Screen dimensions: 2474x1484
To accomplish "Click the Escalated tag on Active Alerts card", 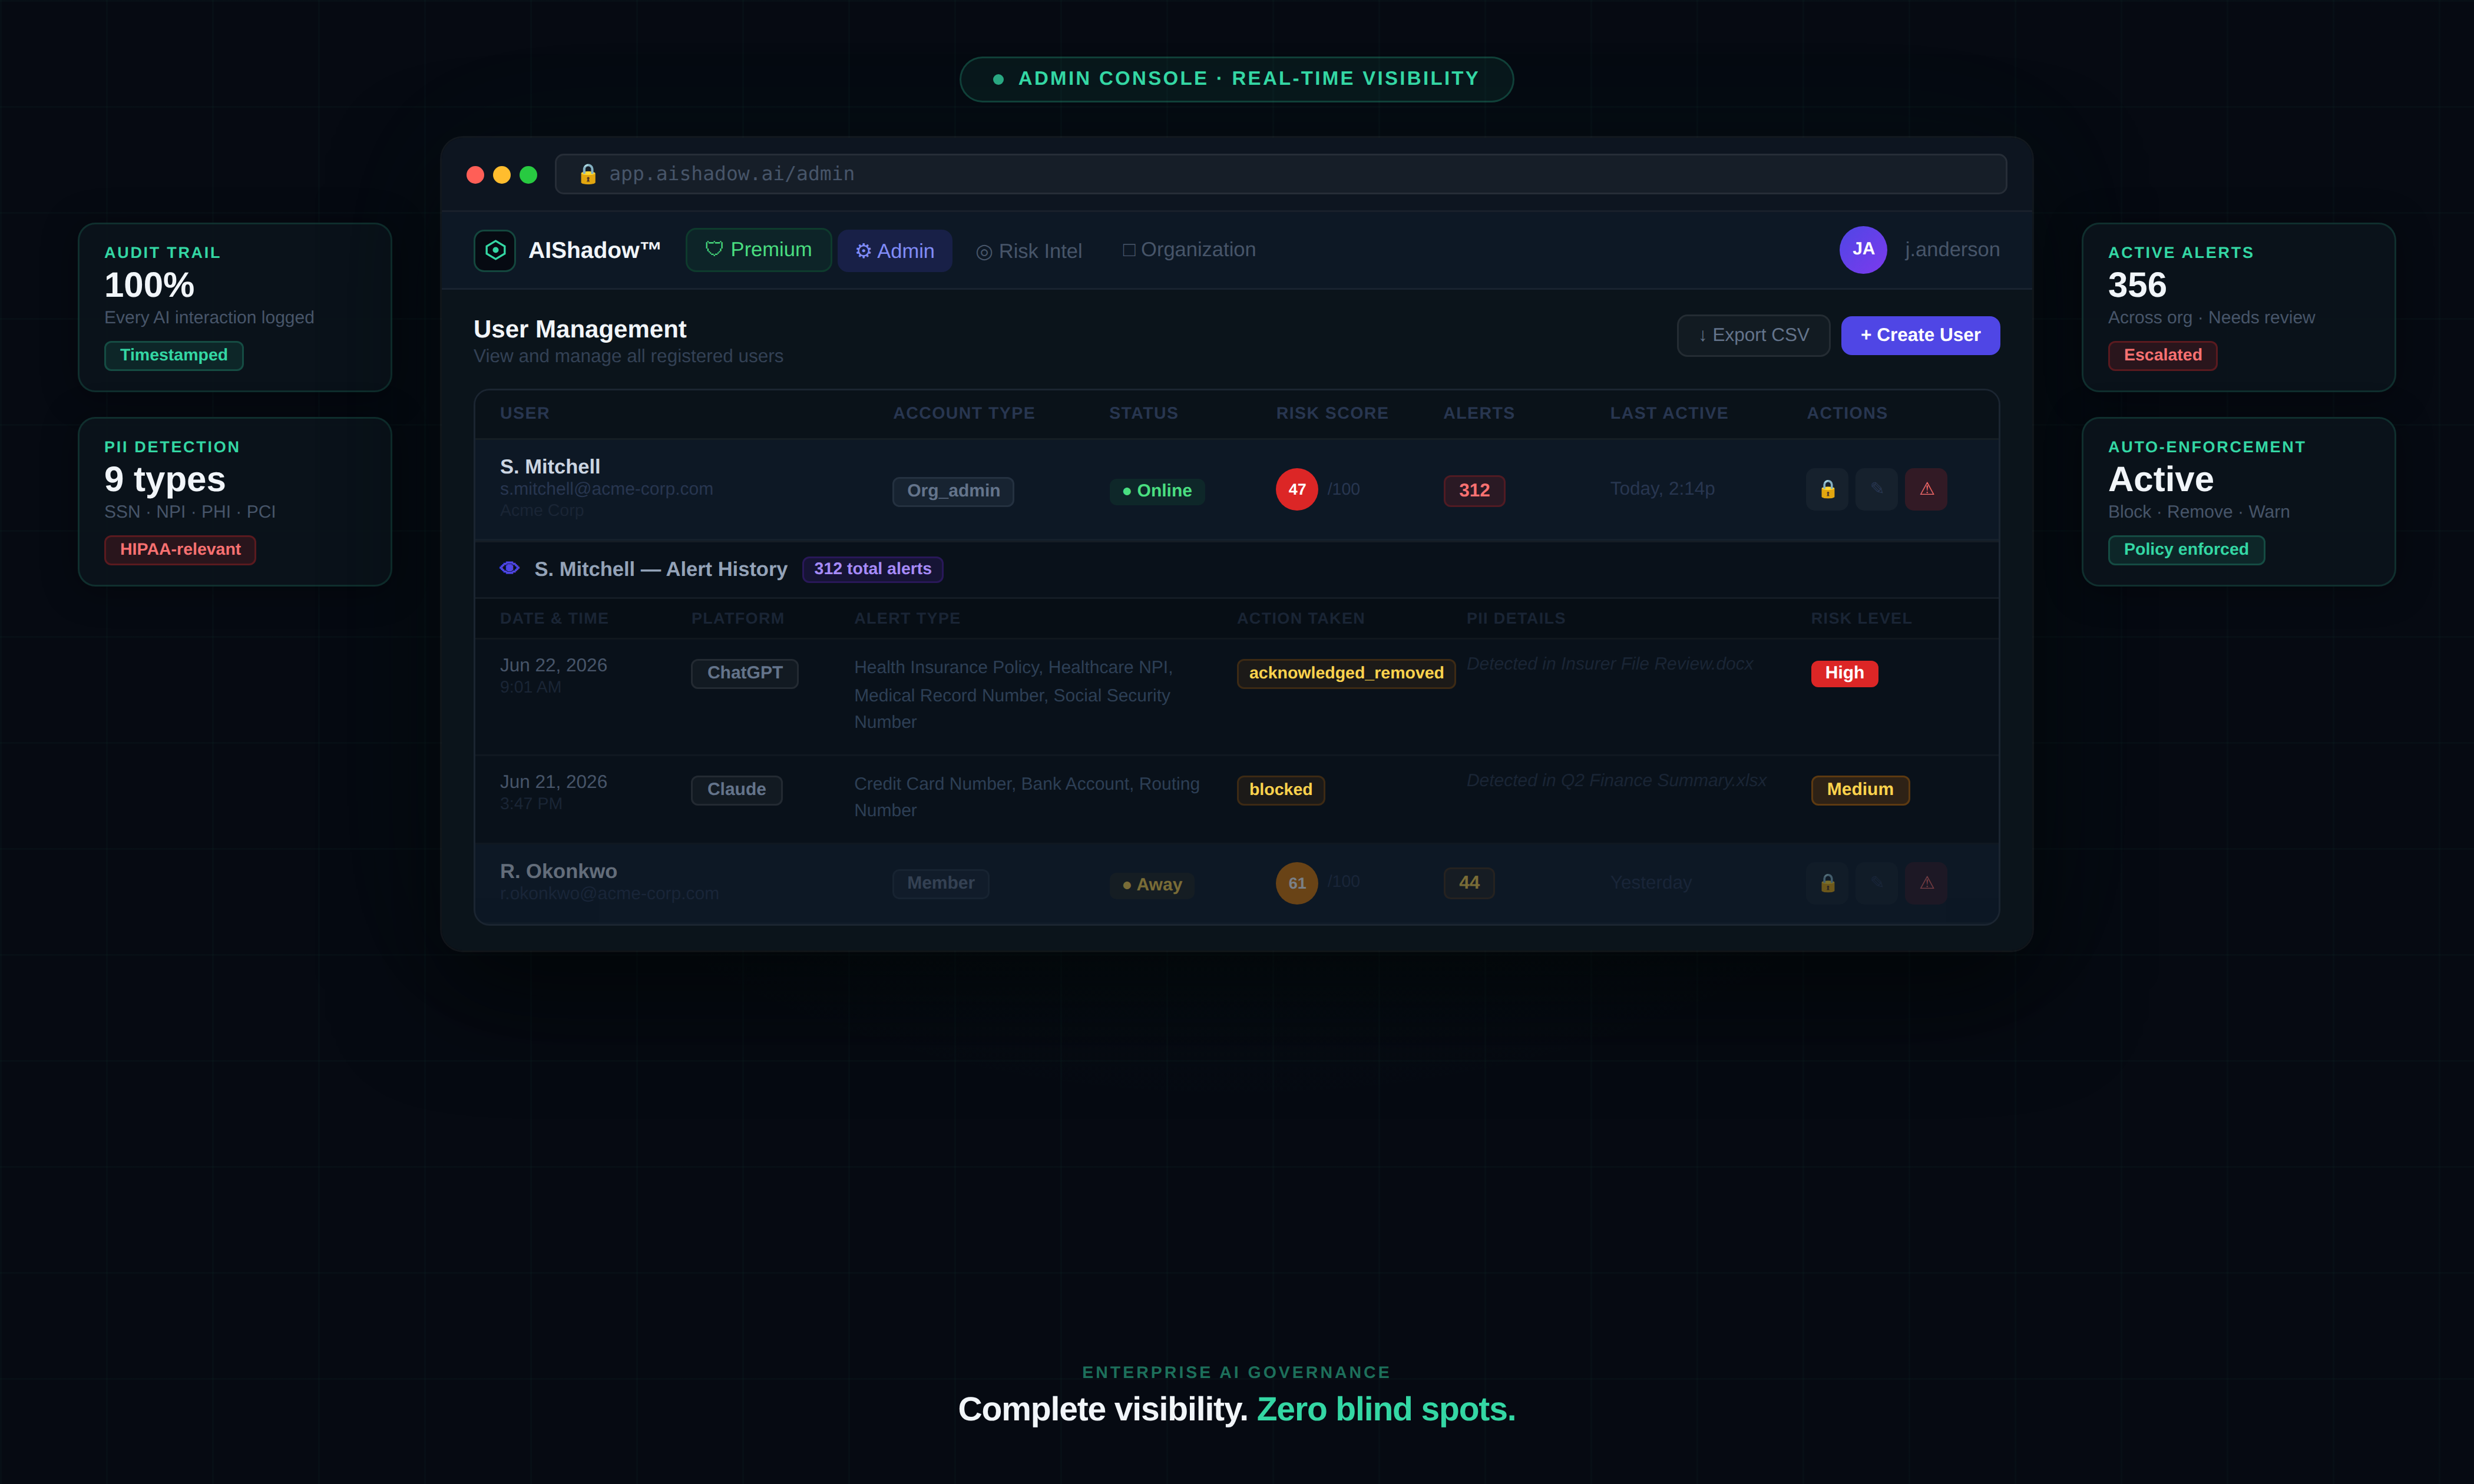I will [x=2162, y=355].
